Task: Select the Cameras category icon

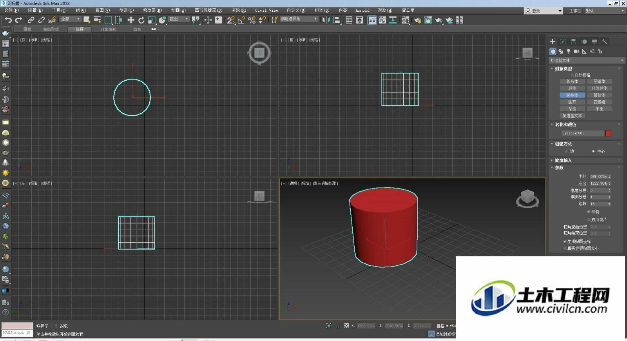Action: tap(576, 51)
